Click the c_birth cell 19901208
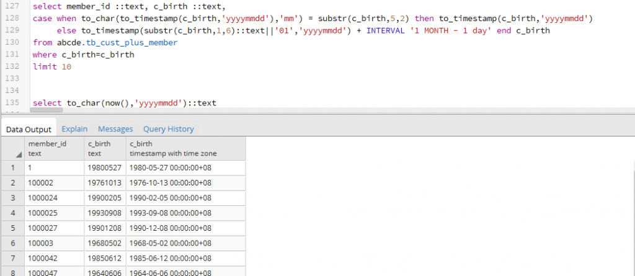Image resolution: width=635 pixels, height=276 pixels. coord(105,228)
